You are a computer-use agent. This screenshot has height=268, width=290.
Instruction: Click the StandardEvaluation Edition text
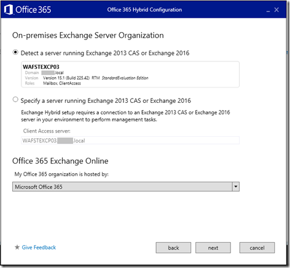click(125, 78)
